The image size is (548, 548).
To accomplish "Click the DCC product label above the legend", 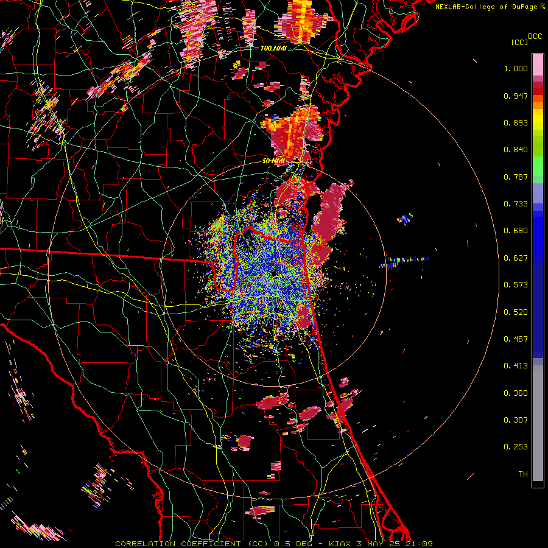I will click(535, 37).
